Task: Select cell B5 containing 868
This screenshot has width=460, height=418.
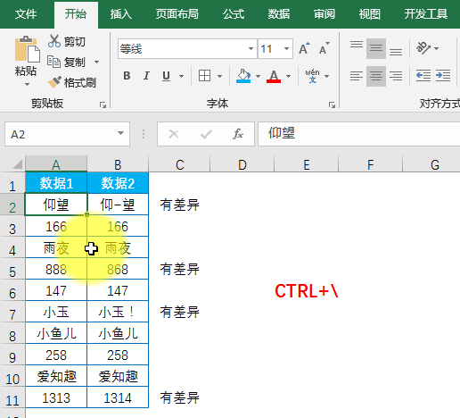Action: click(x=118, y=269)
